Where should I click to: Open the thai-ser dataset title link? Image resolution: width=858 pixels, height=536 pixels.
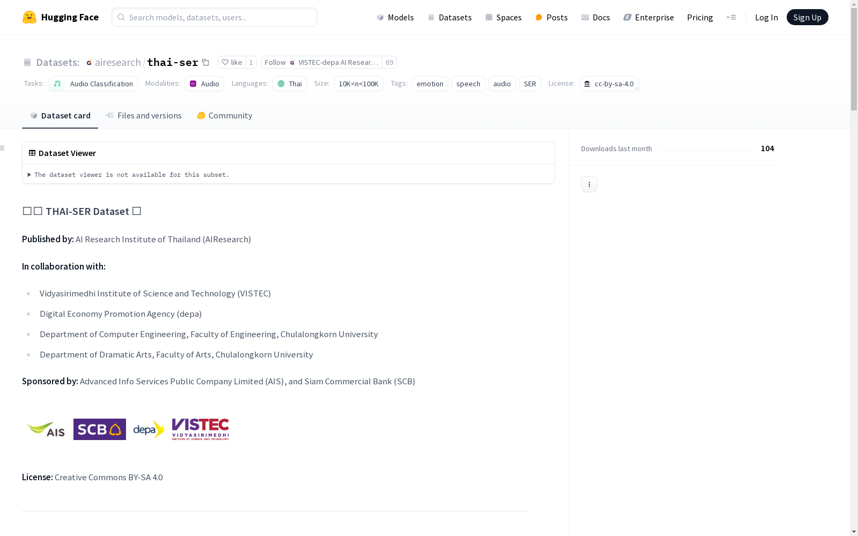pyautogui.click(x=173, y=62)
